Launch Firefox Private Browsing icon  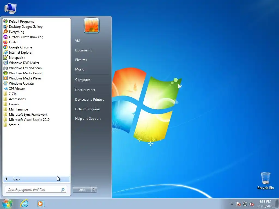point(5,37)
